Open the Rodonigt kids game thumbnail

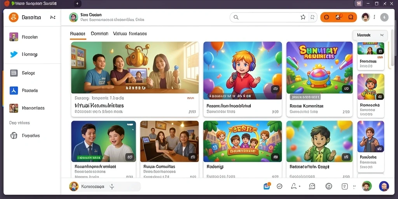pos(243,141)
